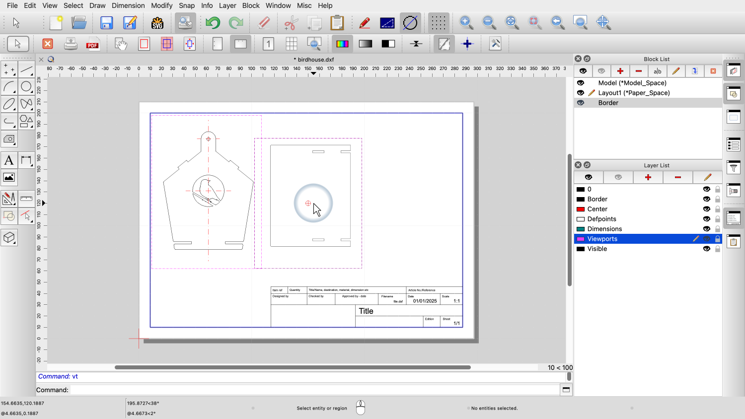This screenshot has height=419, width=745.
Task: Expand the command line history button
Action: pos(566,390)
